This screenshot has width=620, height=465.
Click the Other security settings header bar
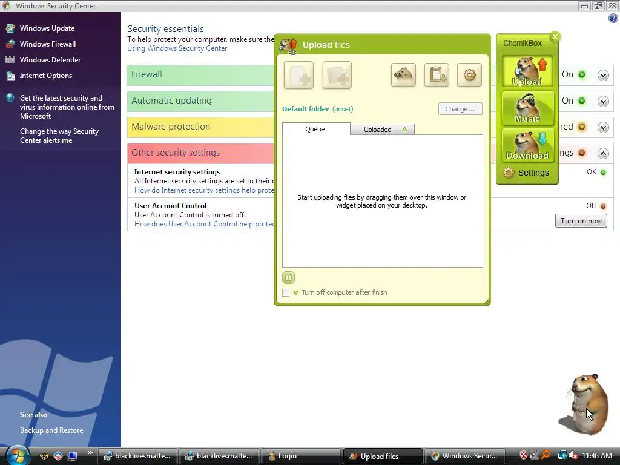coord(200,153)
